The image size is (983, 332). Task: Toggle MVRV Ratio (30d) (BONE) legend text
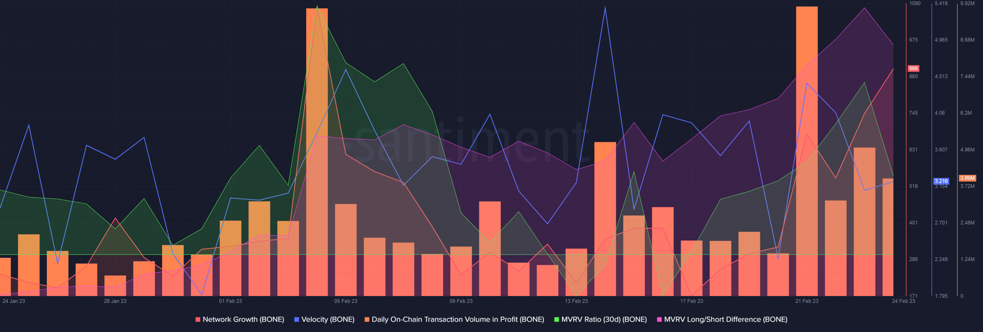pos(604,319)
